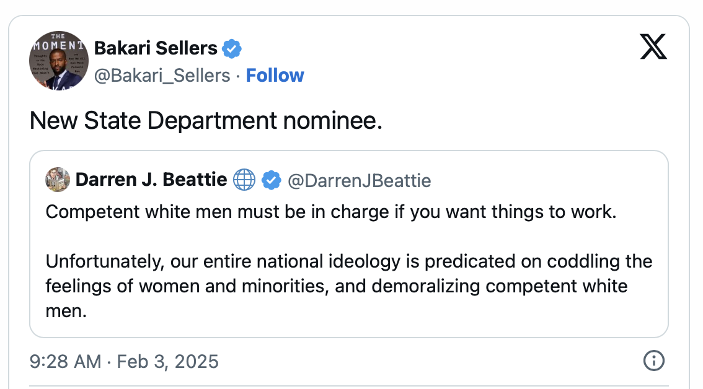Open the Bakari Sellers display name link
This screenshot has height=389, width=703.
156,48
